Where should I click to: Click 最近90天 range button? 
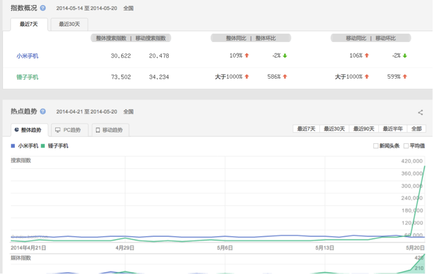click(x=364, y=129)
